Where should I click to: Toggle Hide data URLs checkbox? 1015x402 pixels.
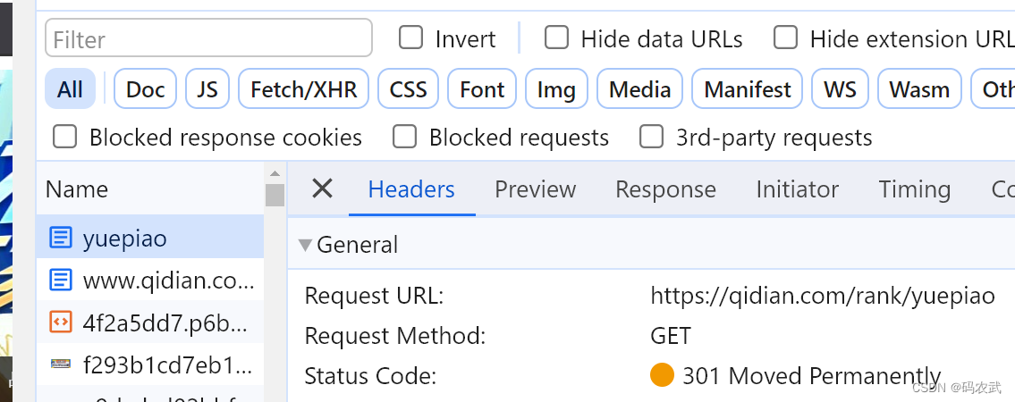coord(557,38)
